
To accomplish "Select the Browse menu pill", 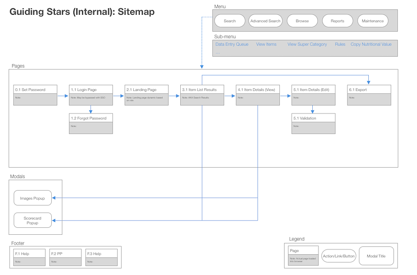I will click(302, 21).
